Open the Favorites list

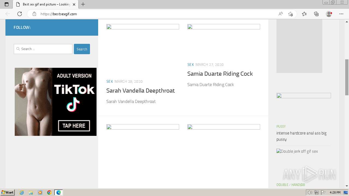click(x=304, y=14)
